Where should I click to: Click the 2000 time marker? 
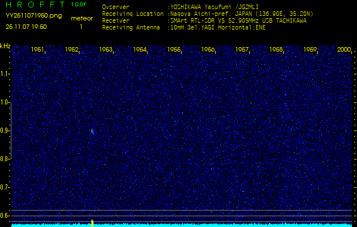coord(343,50)
